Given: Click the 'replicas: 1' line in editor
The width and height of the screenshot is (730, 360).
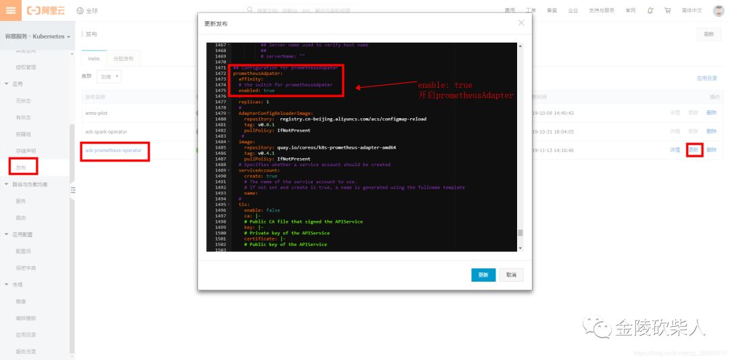Looking at the screenshot, I should pos(253,102).
